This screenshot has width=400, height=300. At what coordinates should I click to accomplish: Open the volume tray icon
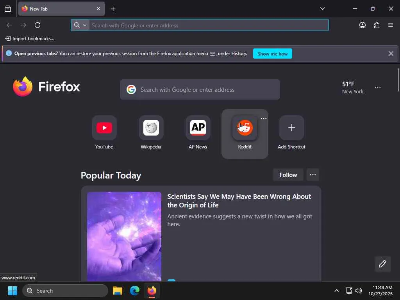359,291
